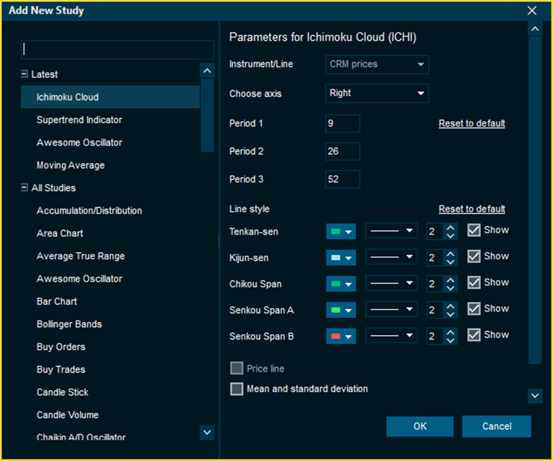Viewport: 553px width, 461px height.
Task: Enable Mean and standard deviation checkbox
Action: (237, 389)
